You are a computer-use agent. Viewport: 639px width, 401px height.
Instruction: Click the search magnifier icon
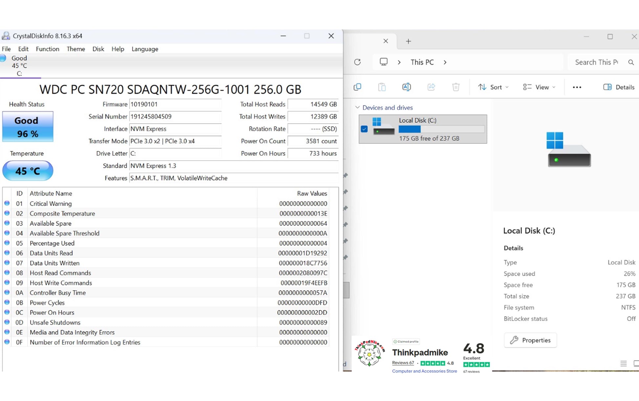631,62
